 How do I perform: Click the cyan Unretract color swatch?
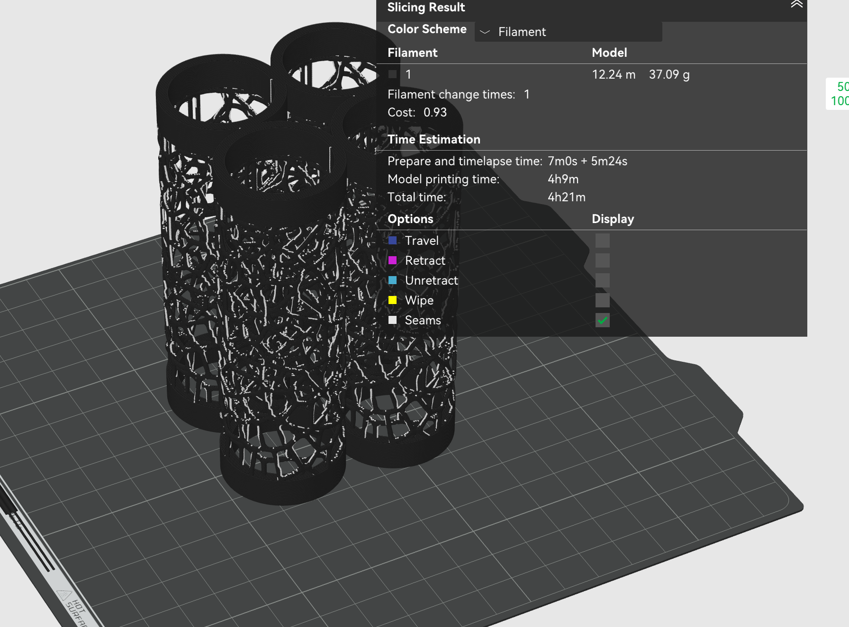click(392, 280)
